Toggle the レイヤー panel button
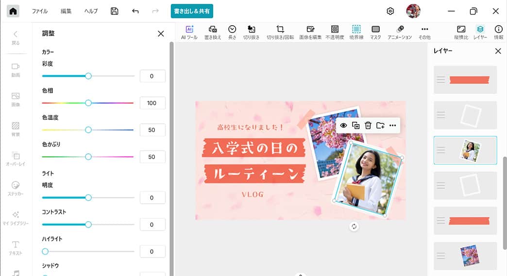The width and height of the screenshot is (507, 276). tap(480, 32)
